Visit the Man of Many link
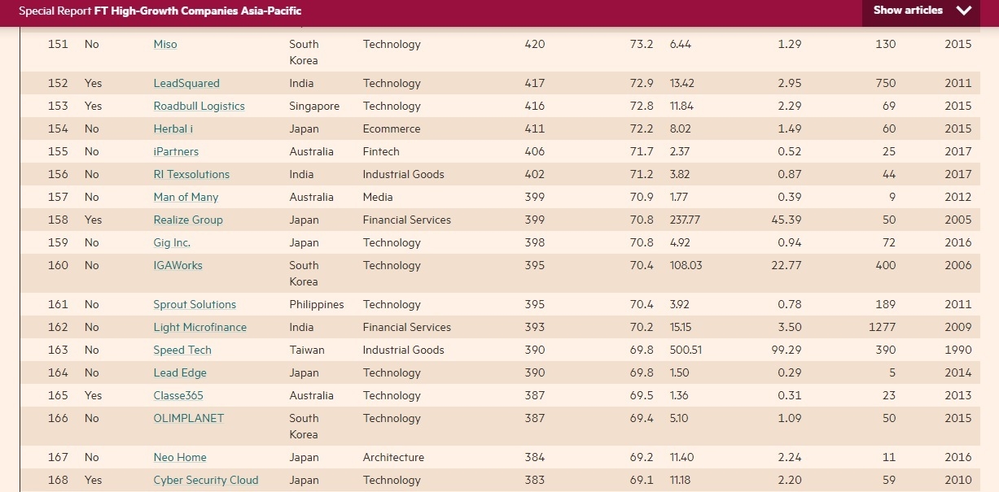 click(186, 198)
